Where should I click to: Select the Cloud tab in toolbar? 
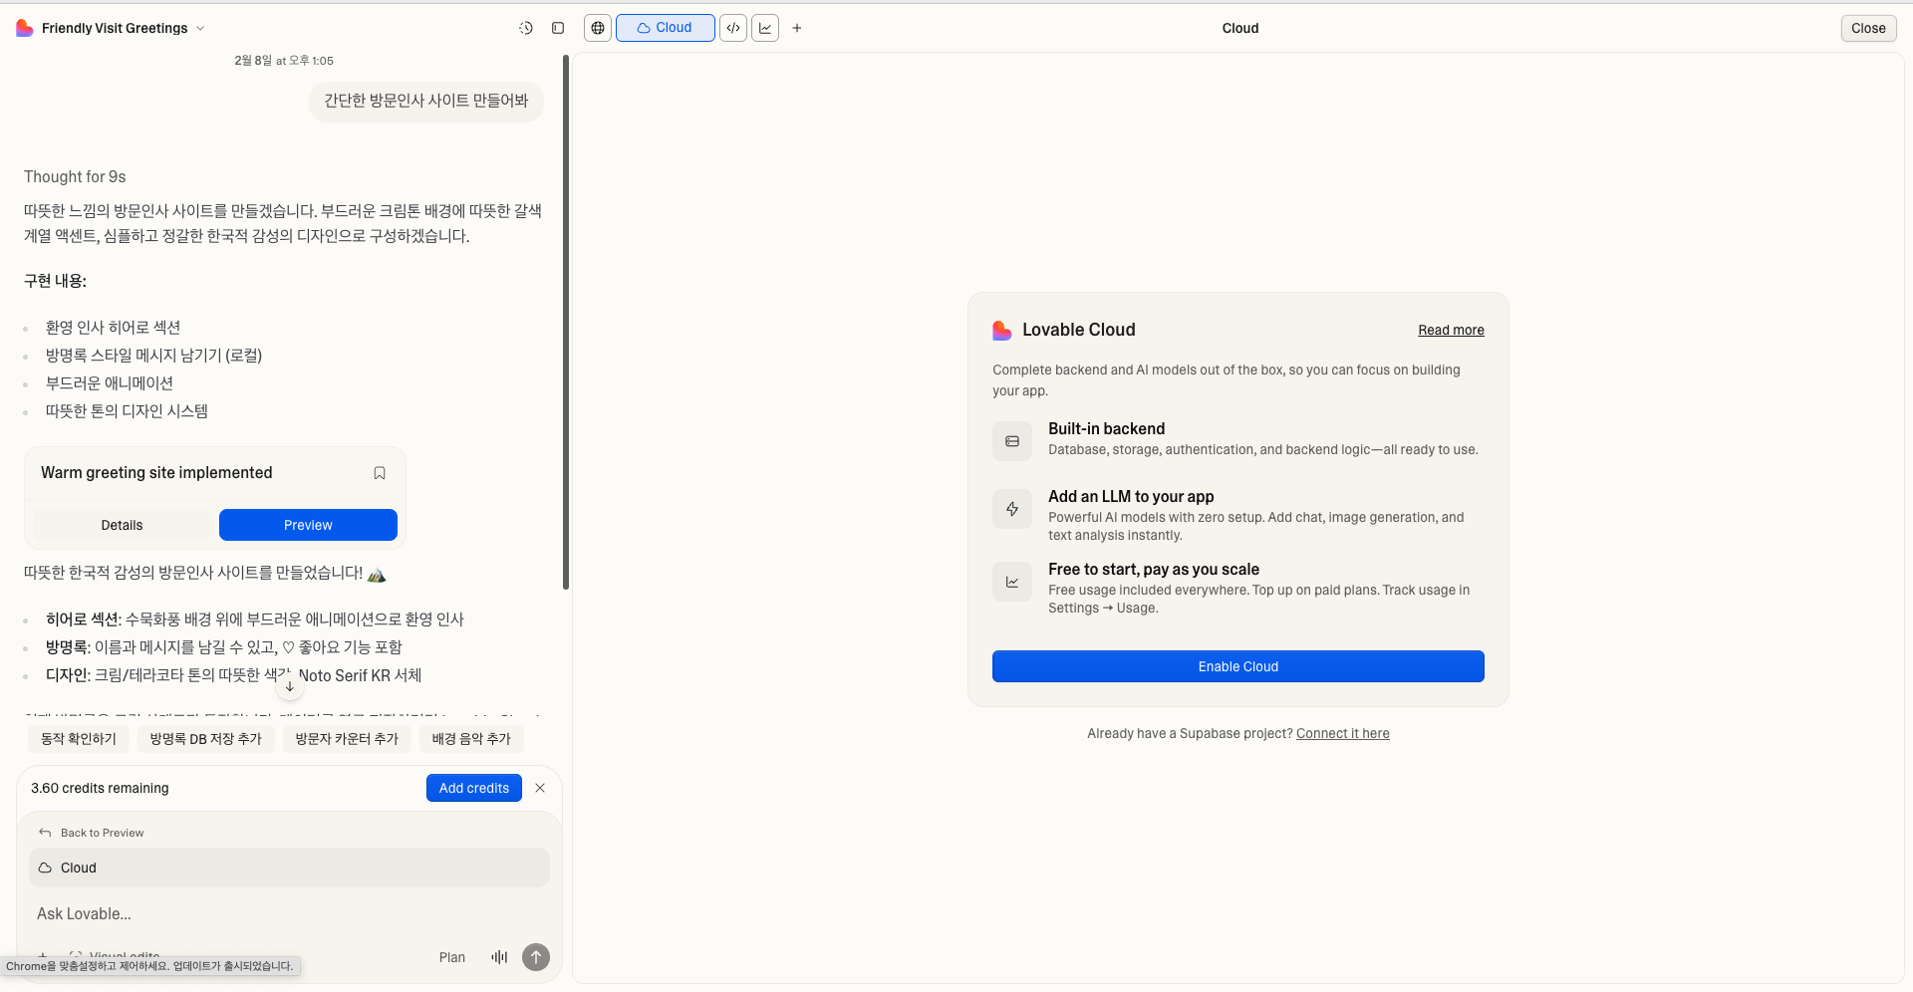pyautogui.click(x=665, y=28)
